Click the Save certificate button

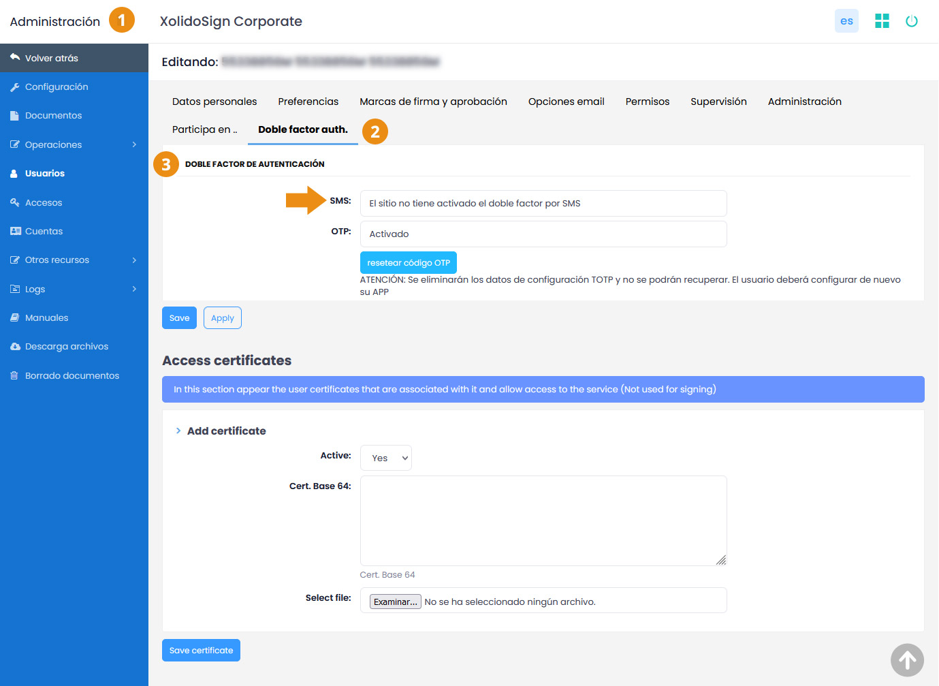(x=201, y=651)
